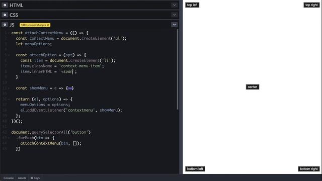Collapse the fold arrow at attachContextMenu line
Viewport: 322px width, 181px height.
point(9,33)
